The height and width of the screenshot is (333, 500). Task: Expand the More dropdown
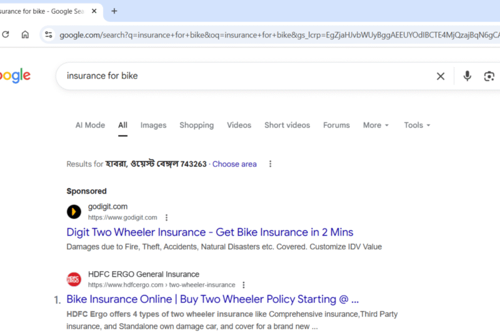pyautogui.click(x=376, y=125)
